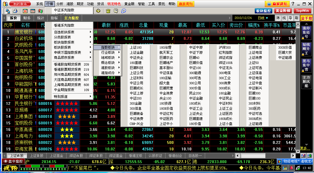Image resolution: width=314 pixels, height=173 pixels.
Task: Click the 财经电视 TV ticker icon
Action: [x=280, y=161]
